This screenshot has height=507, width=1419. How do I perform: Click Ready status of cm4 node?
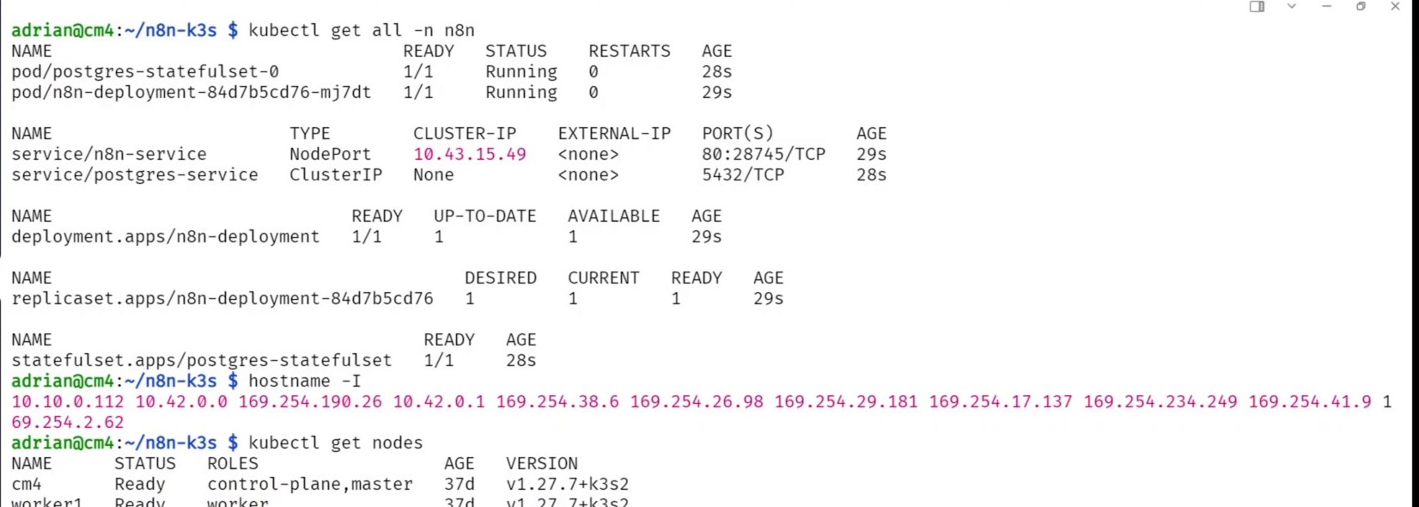point(140,485)
